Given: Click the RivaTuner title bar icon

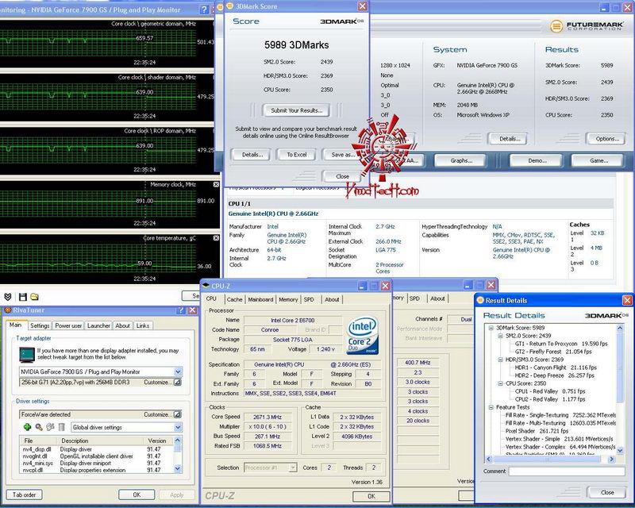Looking at the screenshot, I should pos(7,310).
